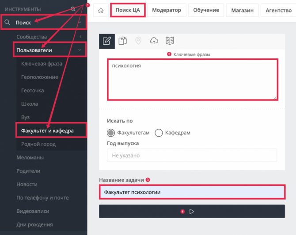Click the textarea resize handle corner
This screenshot has width=296, height=235.
[x=275, y=98]
